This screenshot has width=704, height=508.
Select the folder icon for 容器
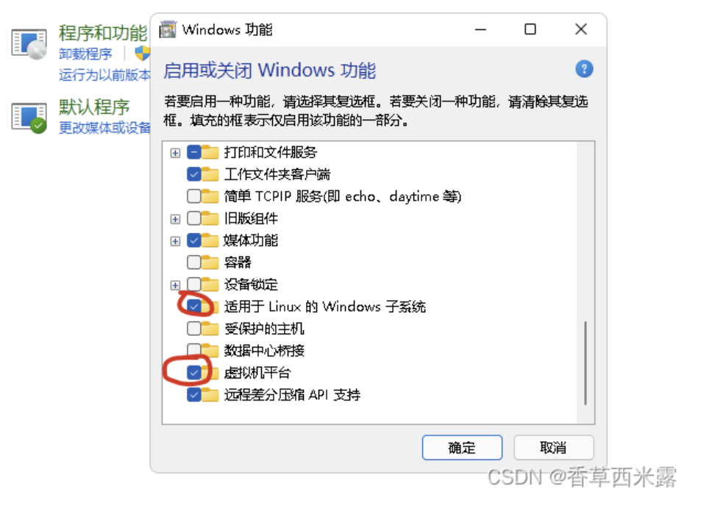210,262
